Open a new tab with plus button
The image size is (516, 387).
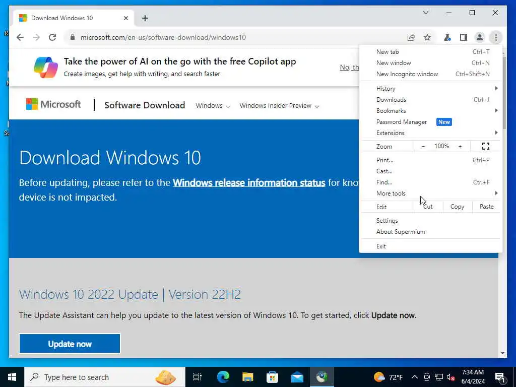tap(145, 18)
